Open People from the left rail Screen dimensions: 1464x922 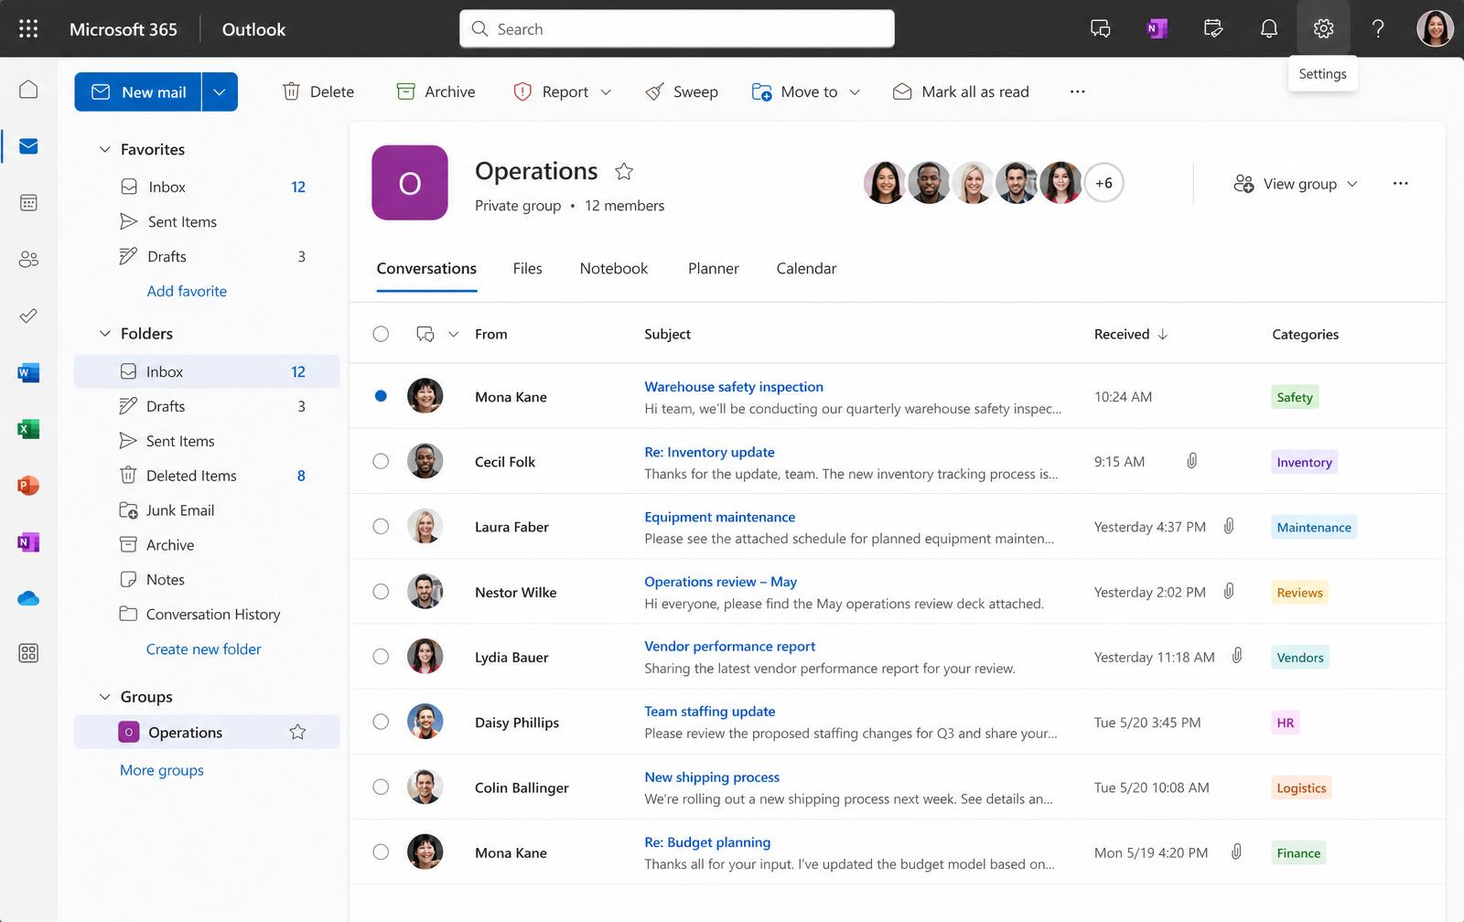click(x=28, y=259)
